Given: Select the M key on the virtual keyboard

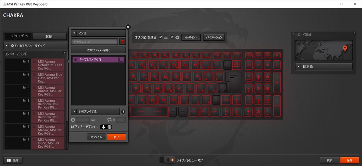Looking at the screenshot, I should [174, 100].
